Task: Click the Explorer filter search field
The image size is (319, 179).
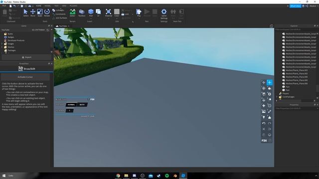Action: pos(296,29)
